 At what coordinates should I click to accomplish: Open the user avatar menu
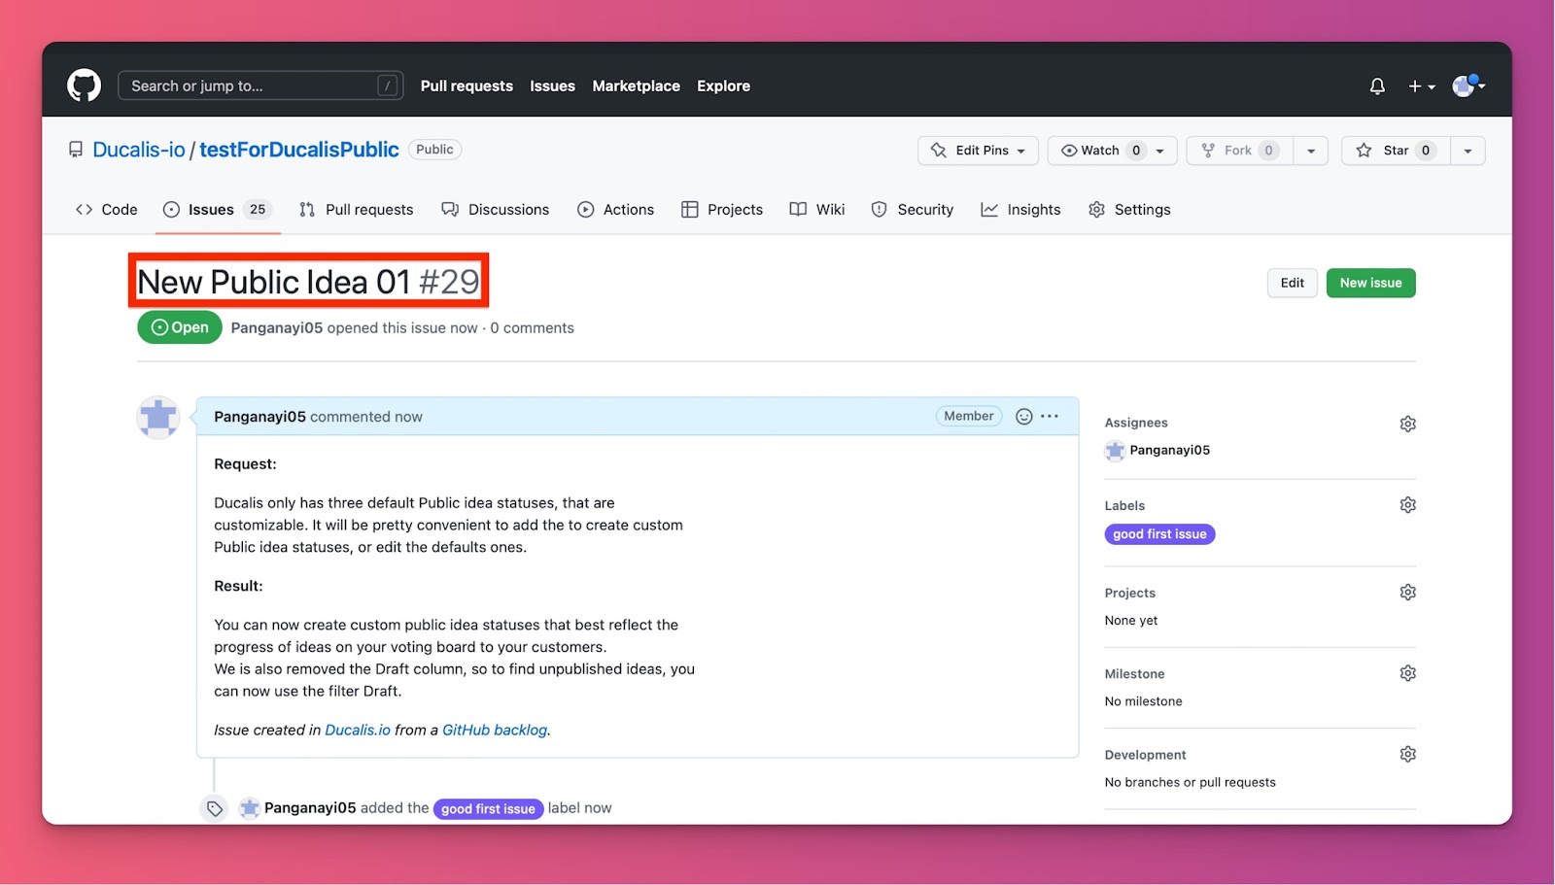(x=1468, y=85)
